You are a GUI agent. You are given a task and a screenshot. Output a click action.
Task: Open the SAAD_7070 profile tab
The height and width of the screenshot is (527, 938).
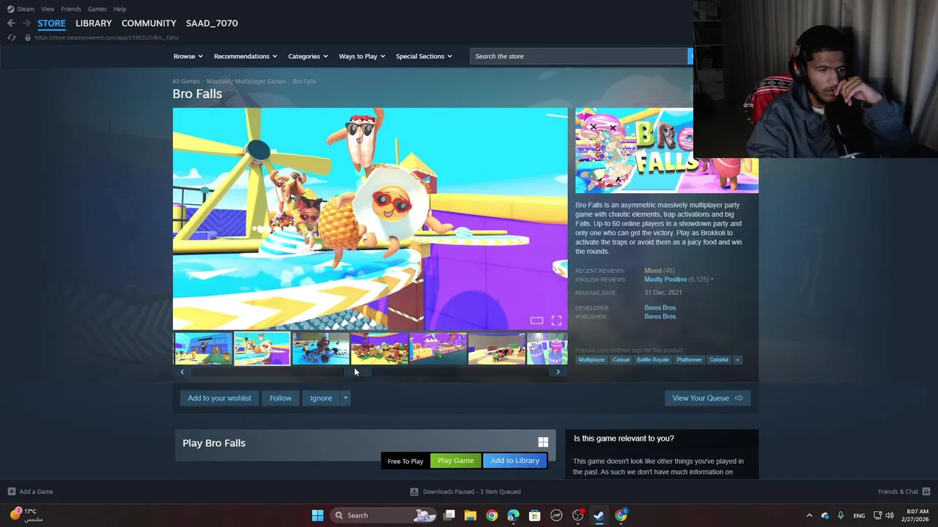[212, 23]
